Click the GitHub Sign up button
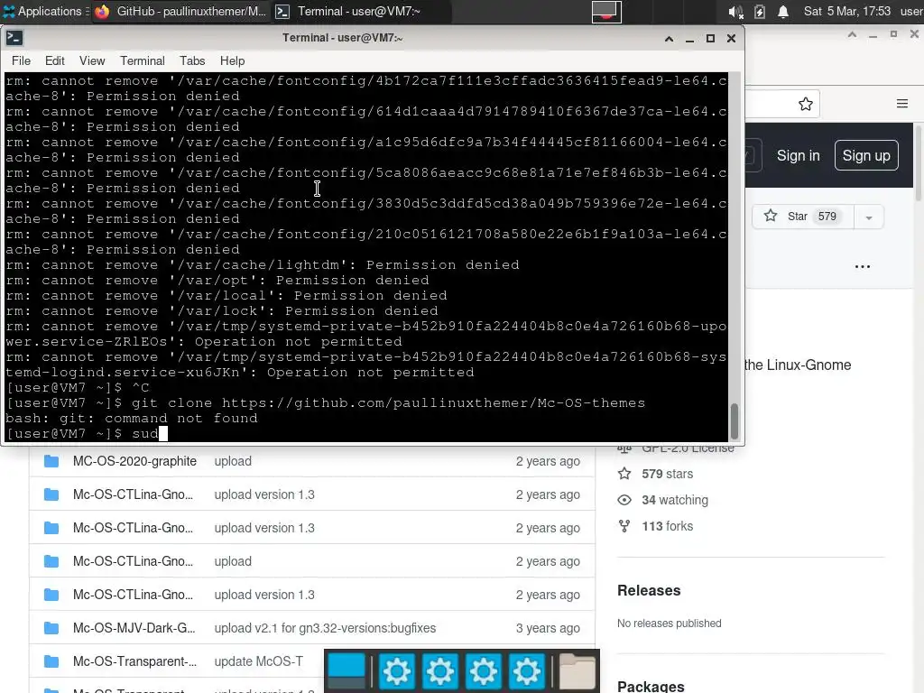924x693 pixels. coord(866,155)
